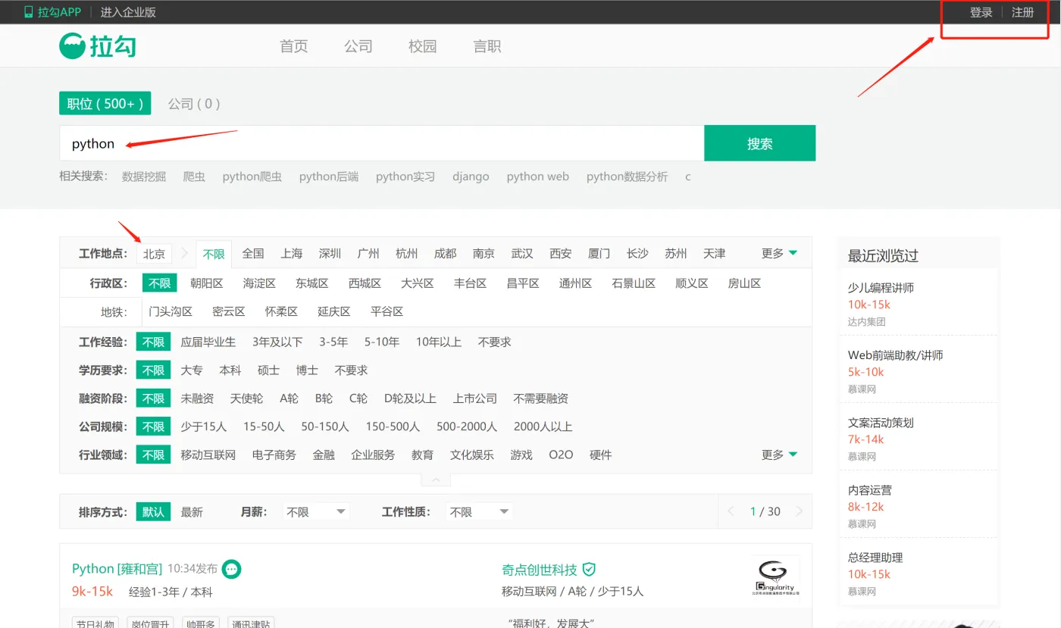Go to previous results page arrow
Screen dimensions: 1061x628
731,512
